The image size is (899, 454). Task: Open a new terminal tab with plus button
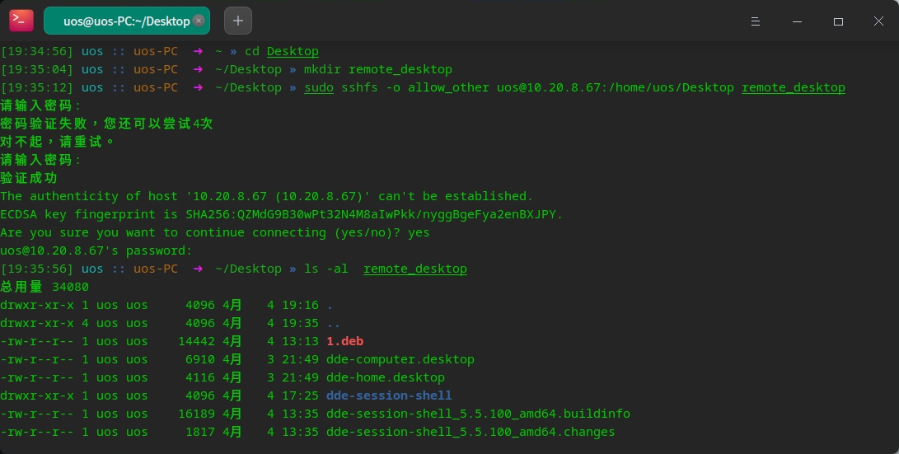click(x=238, y=21)
